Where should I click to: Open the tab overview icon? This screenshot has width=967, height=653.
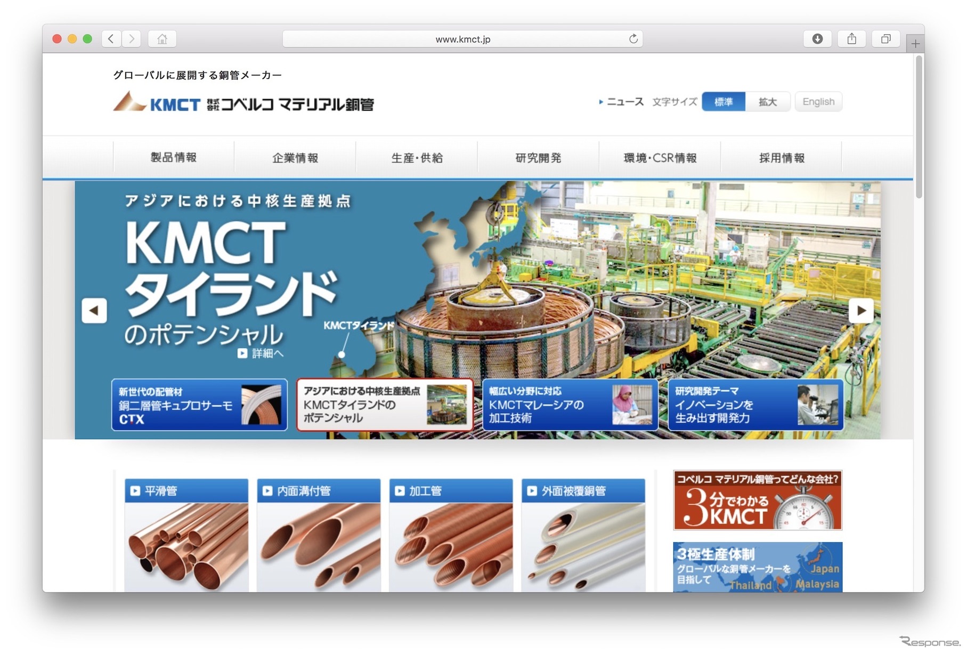(x=885, y=38)
